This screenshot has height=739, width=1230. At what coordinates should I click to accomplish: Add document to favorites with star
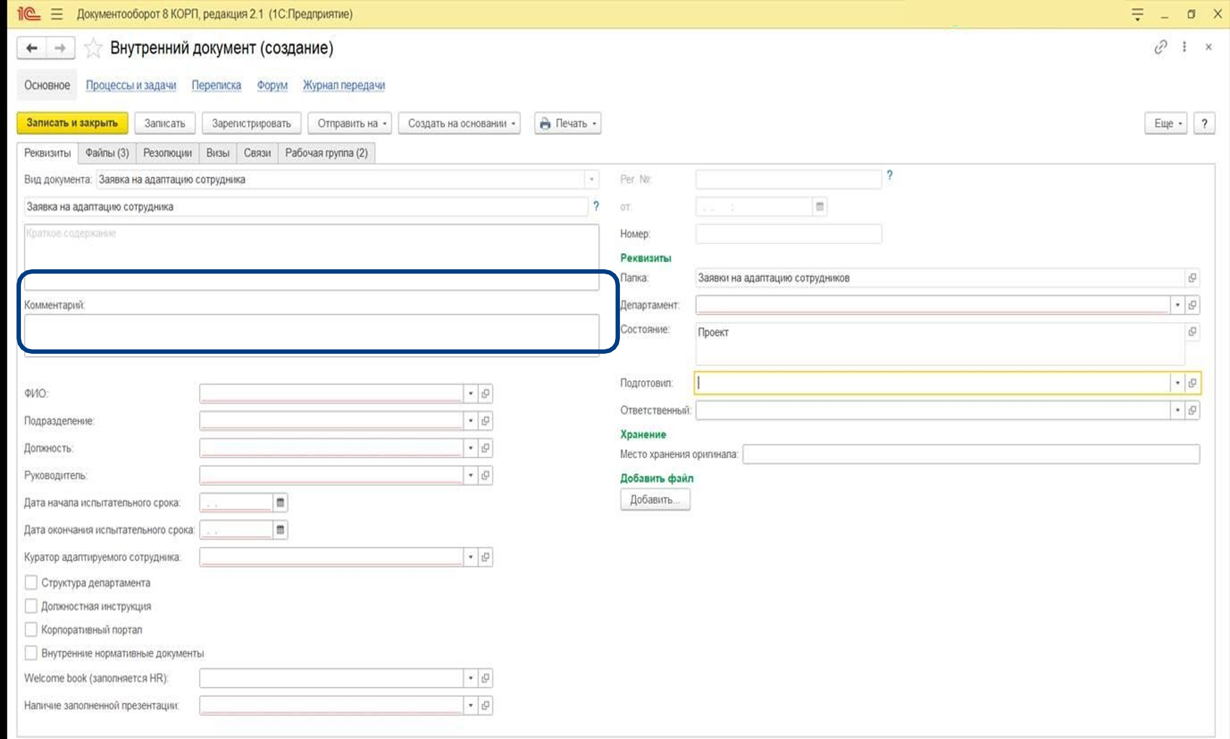click(x=93, y=48)
